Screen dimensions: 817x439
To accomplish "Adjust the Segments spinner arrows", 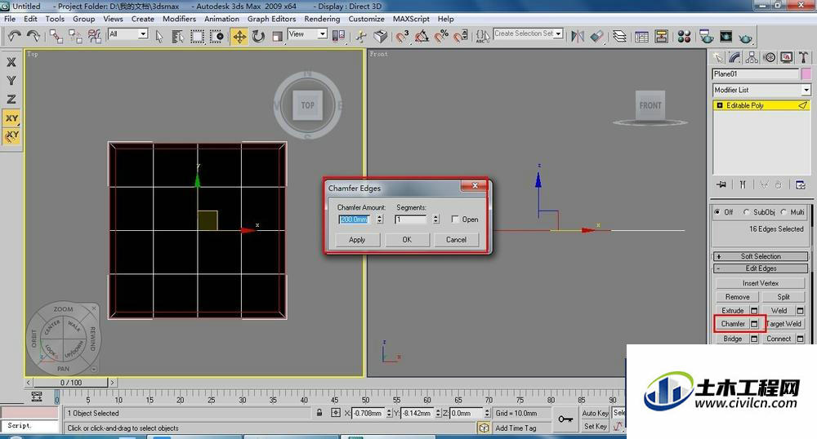I will [435, 219].
